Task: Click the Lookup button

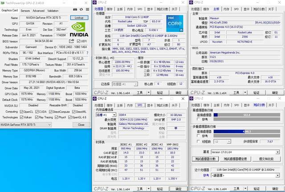Action: [79, 18]
